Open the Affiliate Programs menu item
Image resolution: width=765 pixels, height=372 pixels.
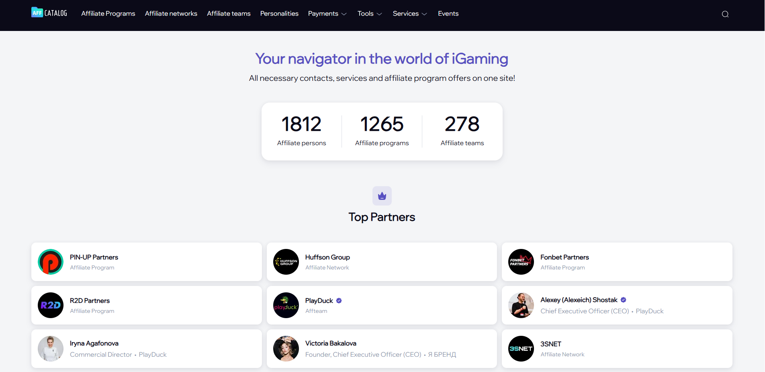click(x=108, y=14)
